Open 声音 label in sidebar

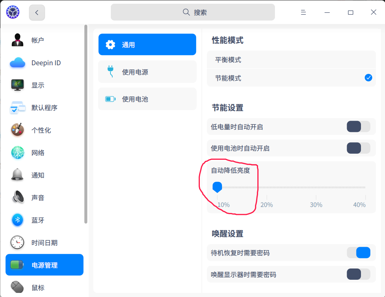coord(38,198)
